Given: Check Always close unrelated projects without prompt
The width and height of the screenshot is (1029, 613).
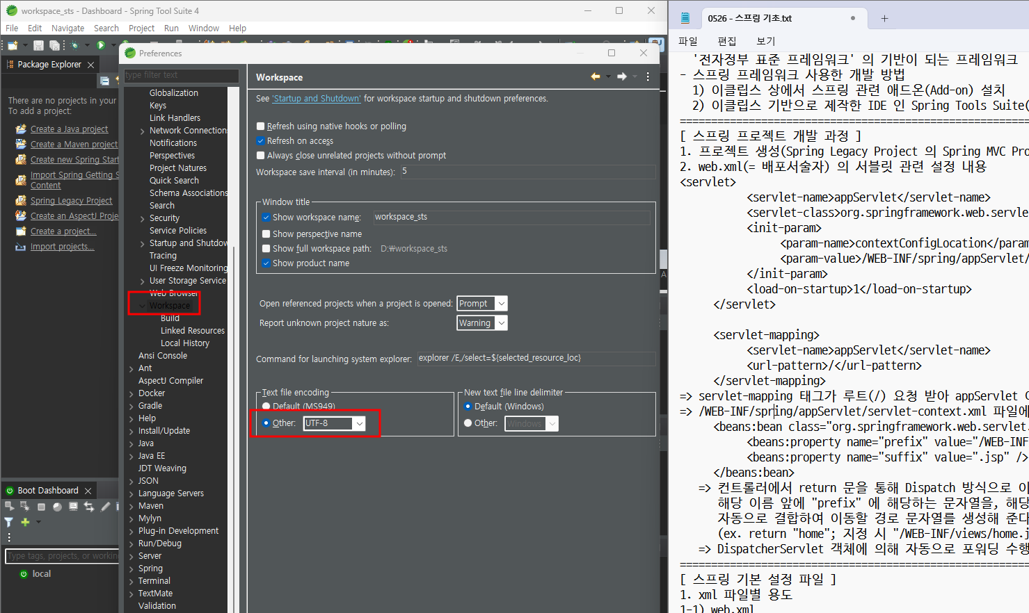Looking at the screenshot, I should tap(261, 156).
